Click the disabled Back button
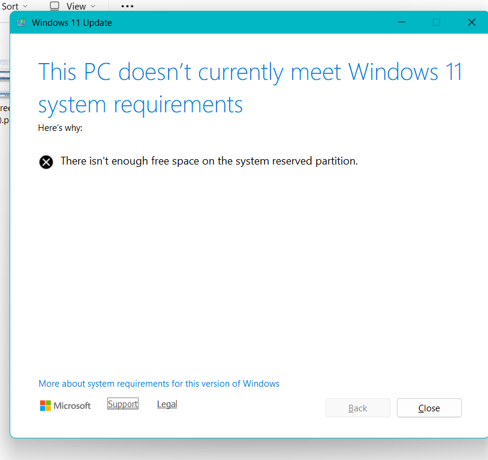The image size is (488, 460). point(357,408)
